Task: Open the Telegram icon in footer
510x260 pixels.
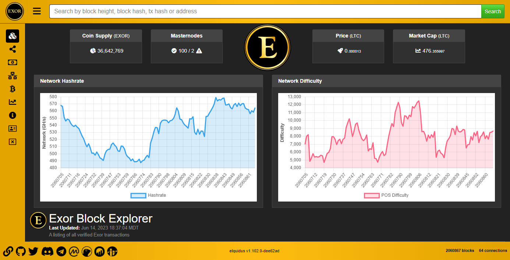Action: (x=61, y=252)
